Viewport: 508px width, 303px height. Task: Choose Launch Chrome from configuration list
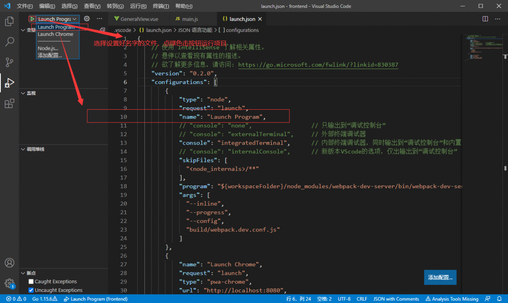pyautogui.click(x=56, y=34)
